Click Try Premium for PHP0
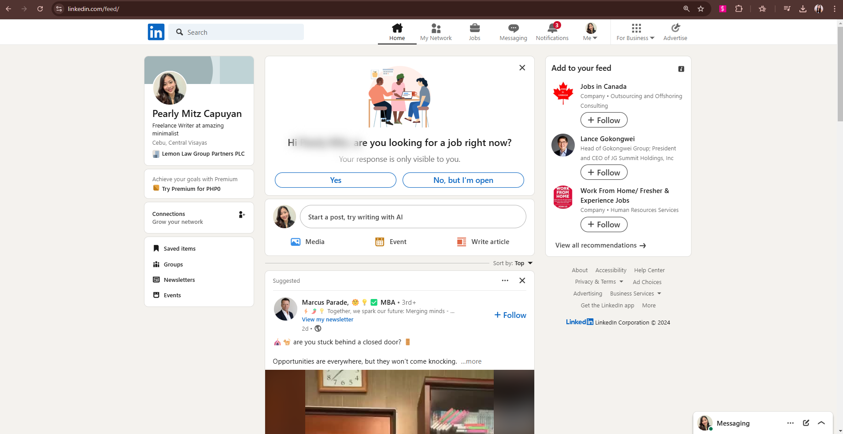Viewport: 843px width, 434px height. (191, 189)
